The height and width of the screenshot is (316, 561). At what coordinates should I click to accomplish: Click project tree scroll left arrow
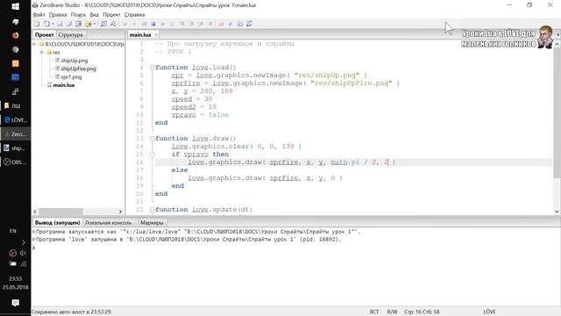pyautogui.click(x=35, y=212)
